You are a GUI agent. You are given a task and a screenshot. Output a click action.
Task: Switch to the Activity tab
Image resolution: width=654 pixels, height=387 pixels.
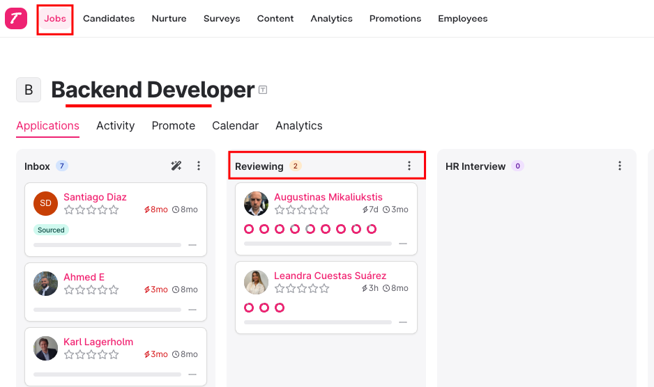116,125
